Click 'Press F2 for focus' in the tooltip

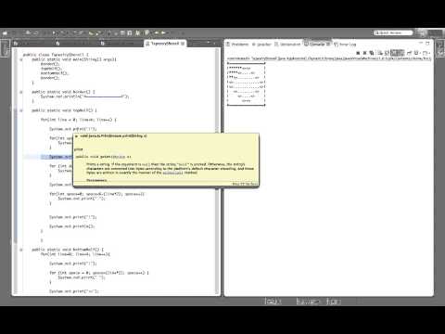[245, 184]
